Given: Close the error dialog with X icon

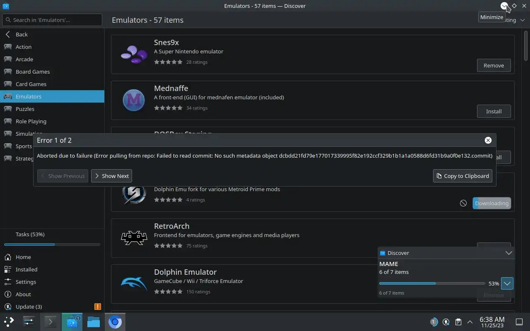Looking at the screenshot, I should (x=488, y=140).
